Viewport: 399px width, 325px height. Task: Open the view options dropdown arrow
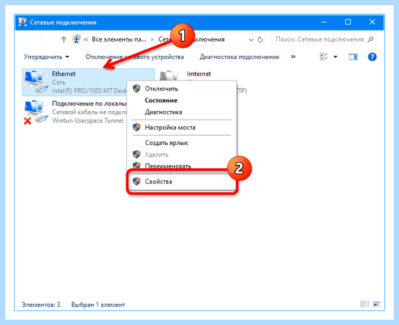pyautogui.click(x=335, y=56)
